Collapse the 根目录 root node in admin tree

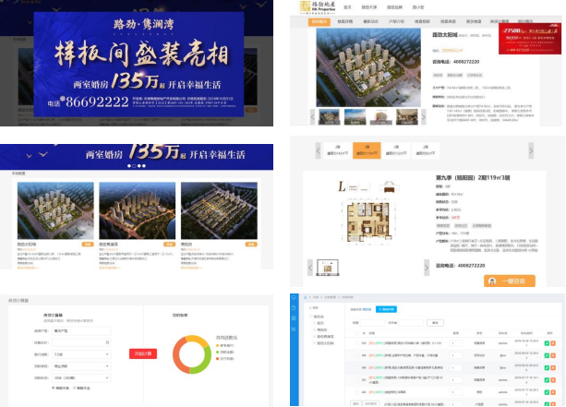311,317
